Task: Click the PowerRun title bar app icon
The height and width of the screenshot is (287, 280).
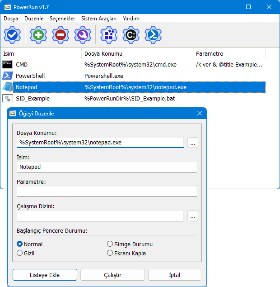Action: [8, 7]
